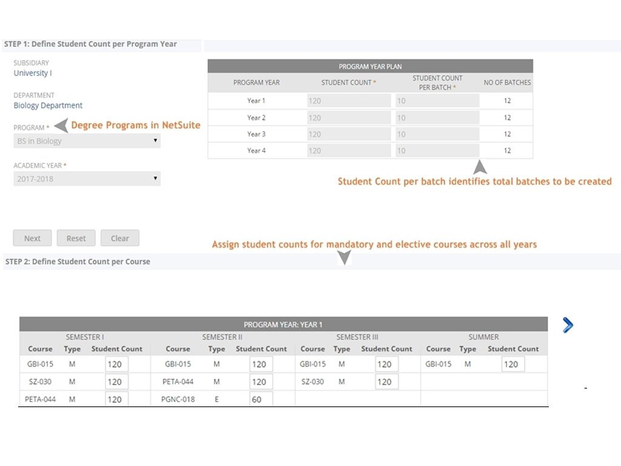Click the 'SUMMER' group header
The width and height of the screenshot is (621, 466).
pos(483,337)
